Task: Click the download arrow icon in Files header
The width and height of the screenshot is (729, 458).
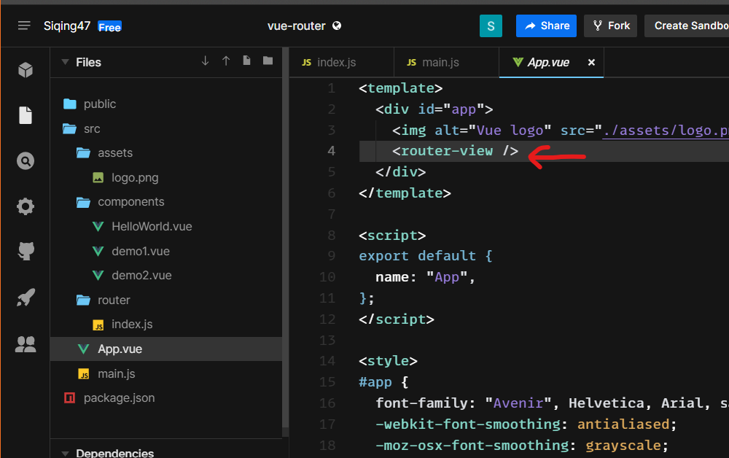Action: (205, 61)
